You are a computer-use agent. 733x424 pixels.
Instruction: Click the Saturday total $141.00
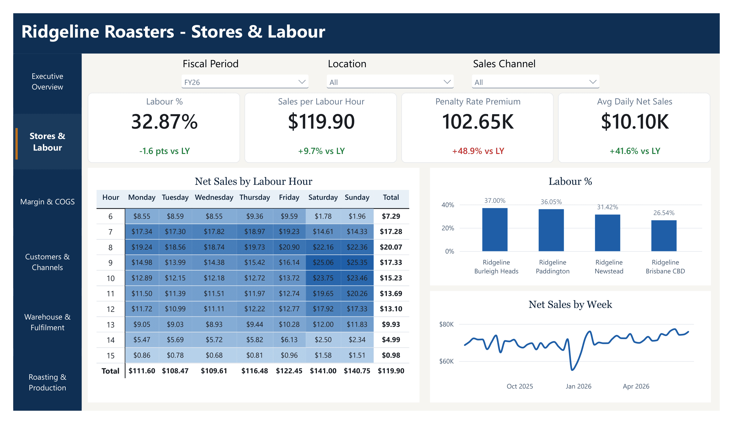323,371
